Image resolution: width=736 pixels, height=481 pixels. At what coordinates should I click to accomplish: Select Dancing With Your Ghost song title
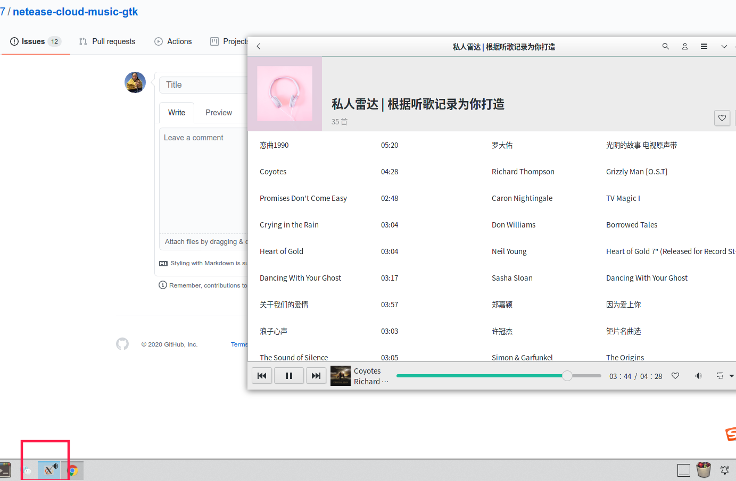[x=300, y=278]
